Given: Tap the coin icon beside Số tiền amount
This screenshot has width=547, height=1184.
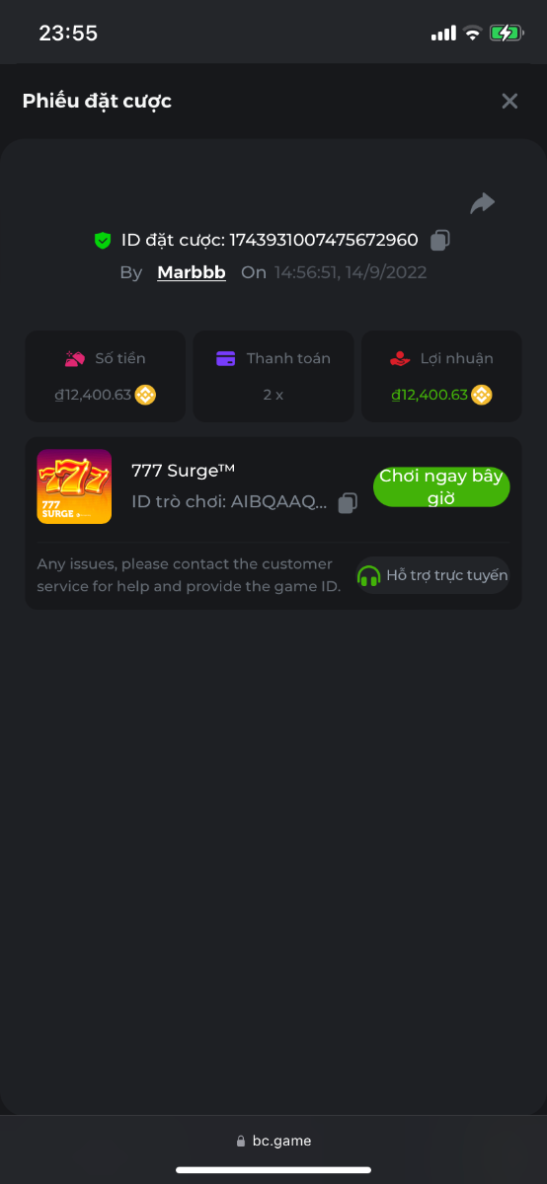Looking at the screenshot, I should (x=145, y=395).
